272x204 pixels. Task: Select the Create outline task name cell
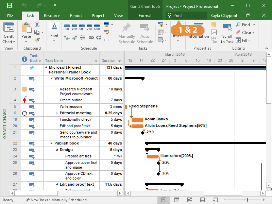[x=71, y=100]
